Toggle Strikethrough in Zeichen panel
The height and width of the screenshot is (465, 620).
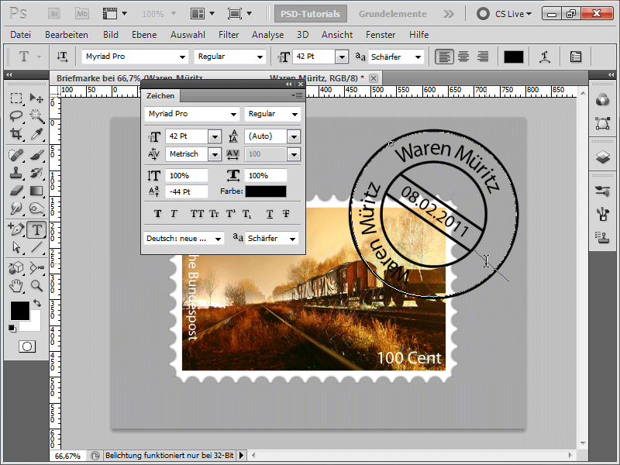point(286,214)
